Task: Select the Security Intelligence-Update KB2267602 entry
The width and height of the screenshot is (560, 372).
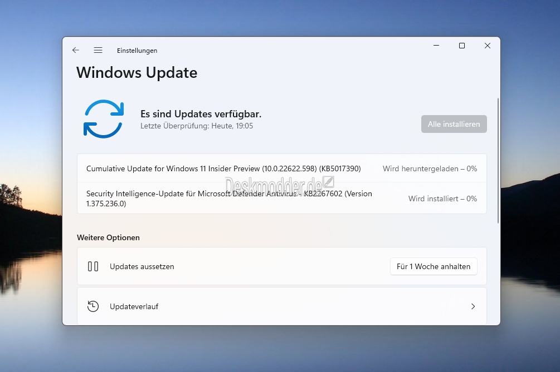Action: [x=282, y=199]
